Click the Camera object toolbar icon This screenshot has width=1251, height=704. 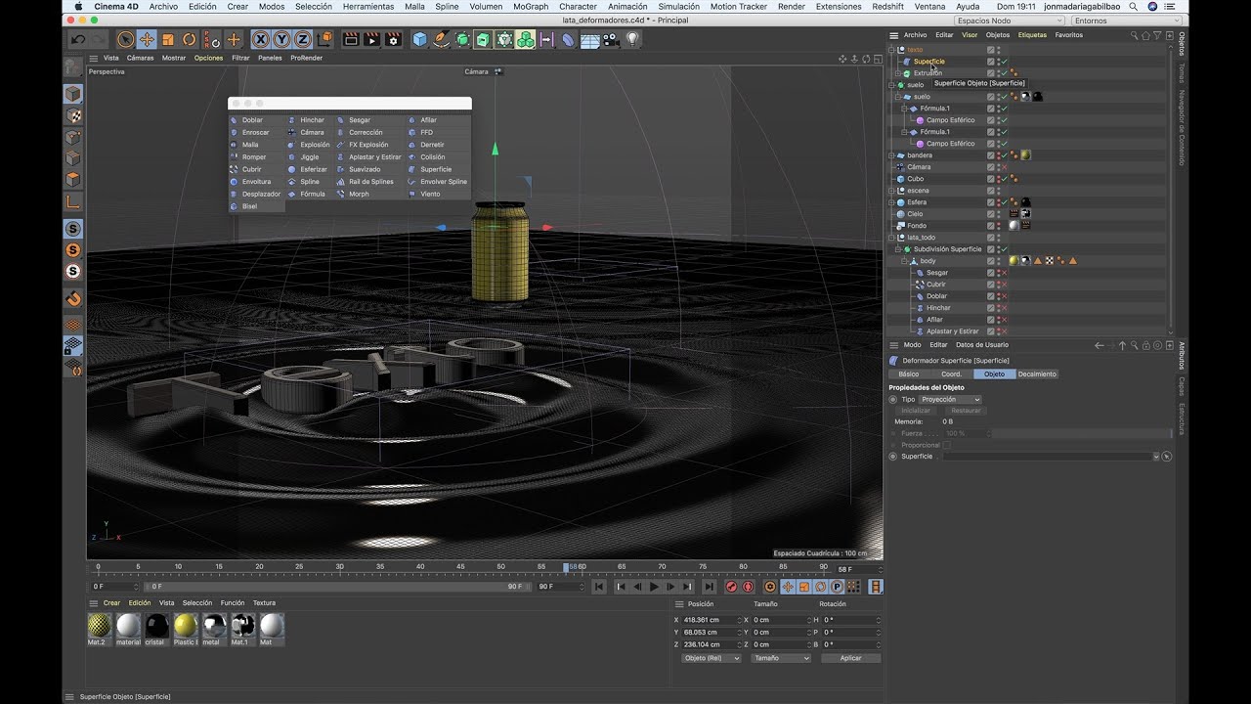click(x=611, y=40)
